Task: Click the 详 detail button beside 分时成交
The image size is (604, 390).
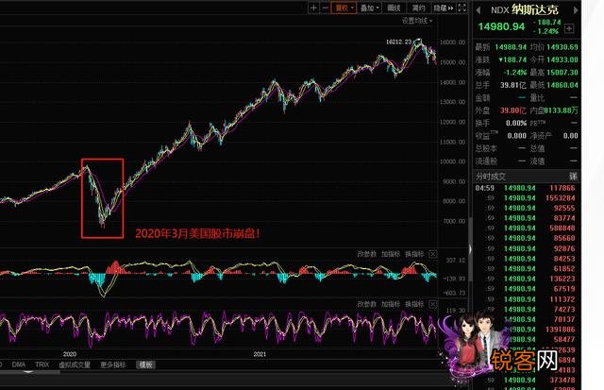Action: pyautogui.click(x=574, y=177)
